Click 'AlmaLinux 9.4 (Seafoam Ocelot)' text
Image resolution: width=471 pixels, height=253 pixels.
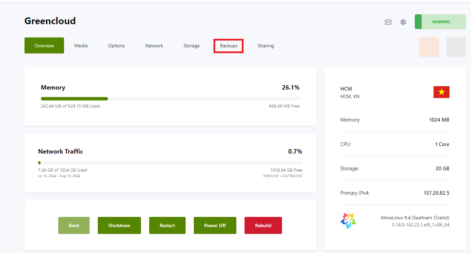[x=415, y=218]
